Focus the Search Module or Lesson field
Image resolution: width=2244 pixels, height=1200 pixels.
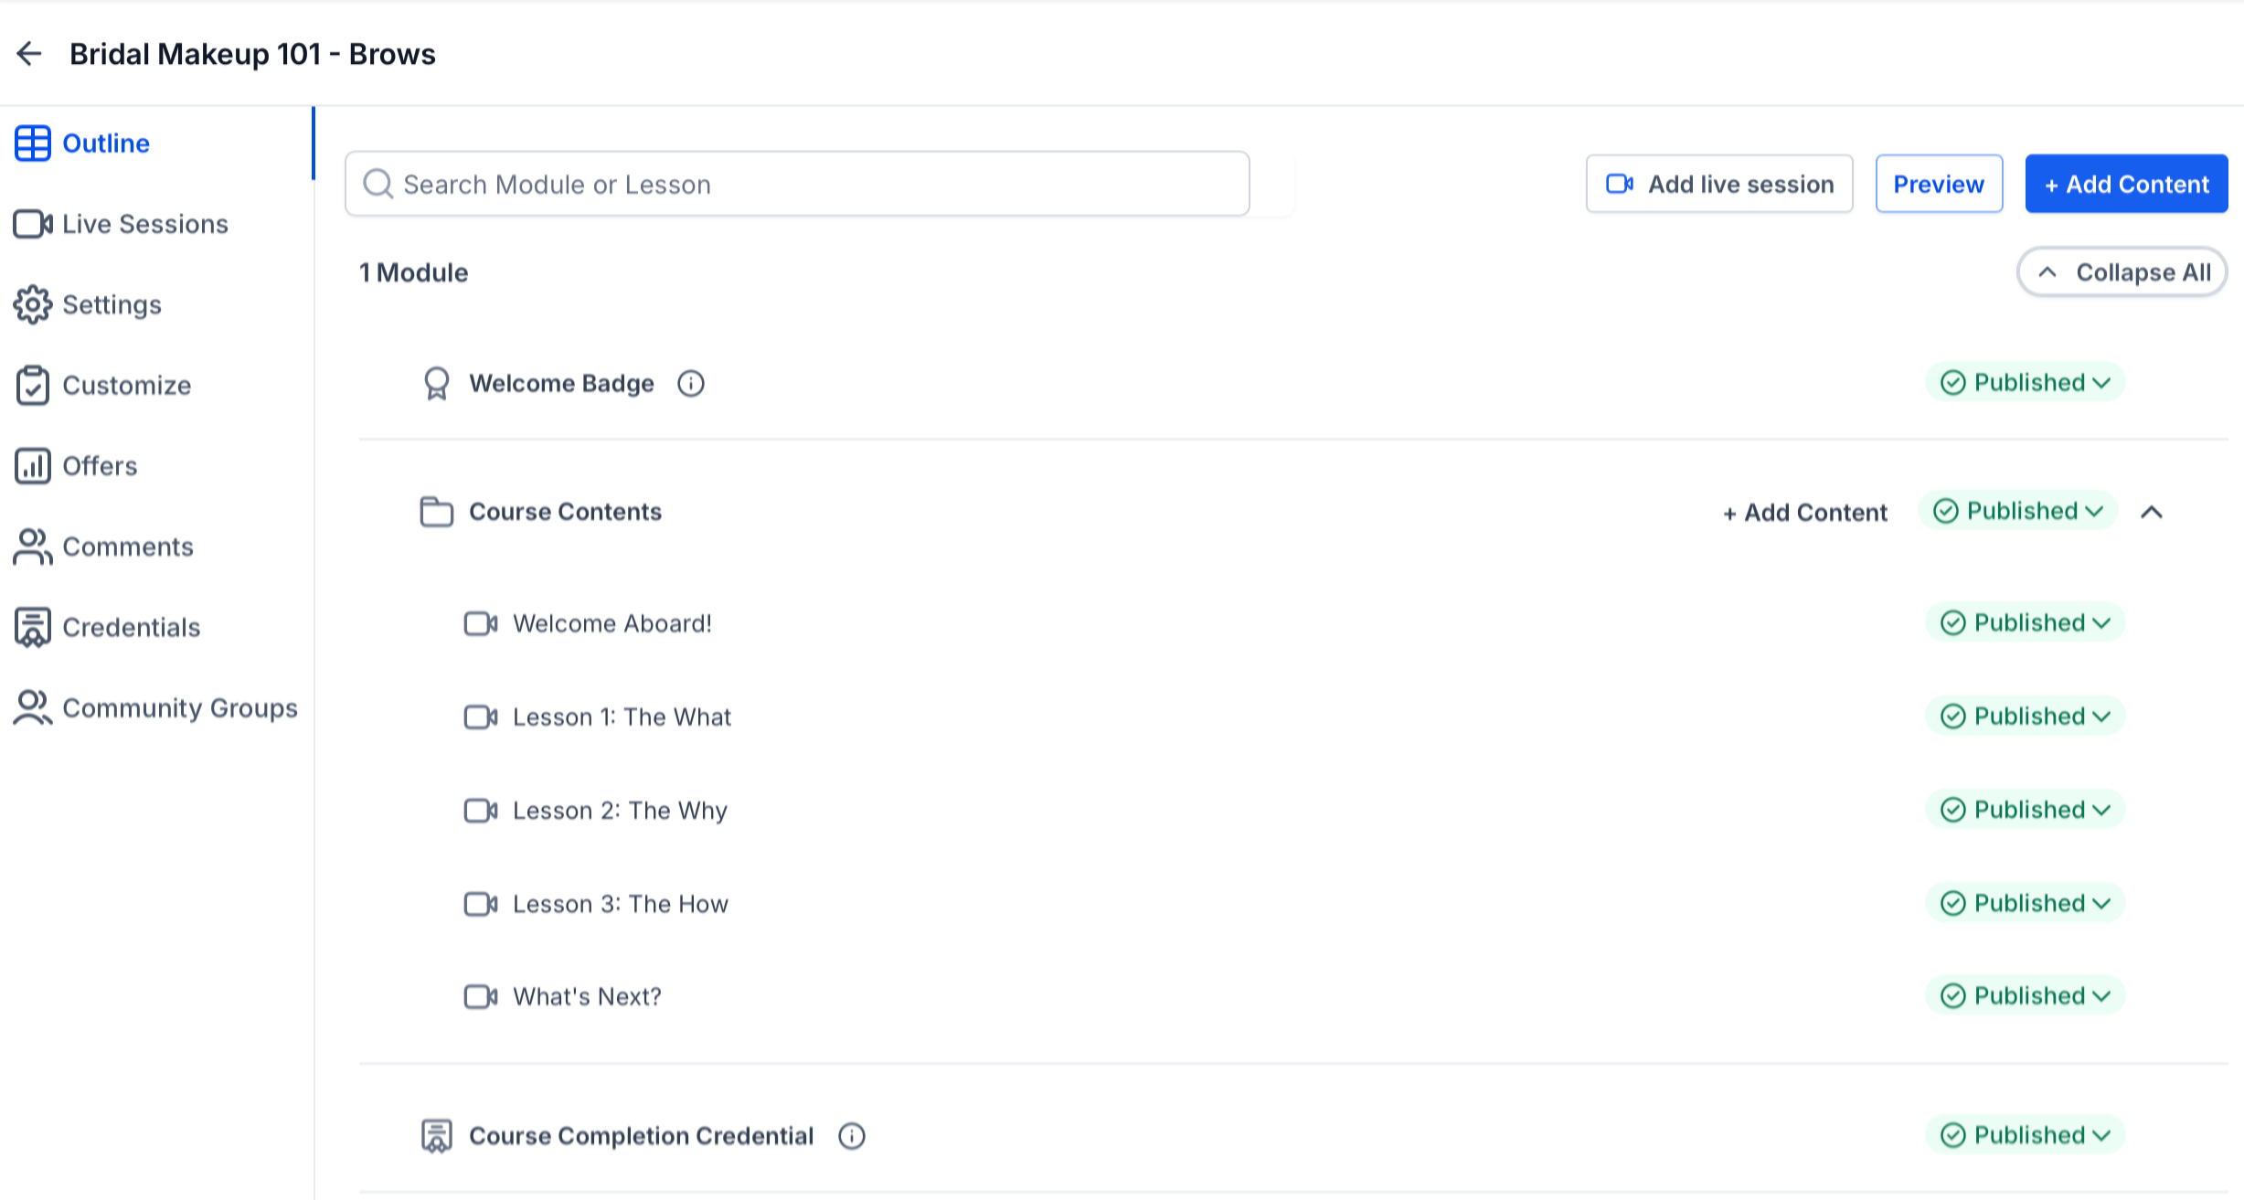pyautogui.click(x=797, y=184)
